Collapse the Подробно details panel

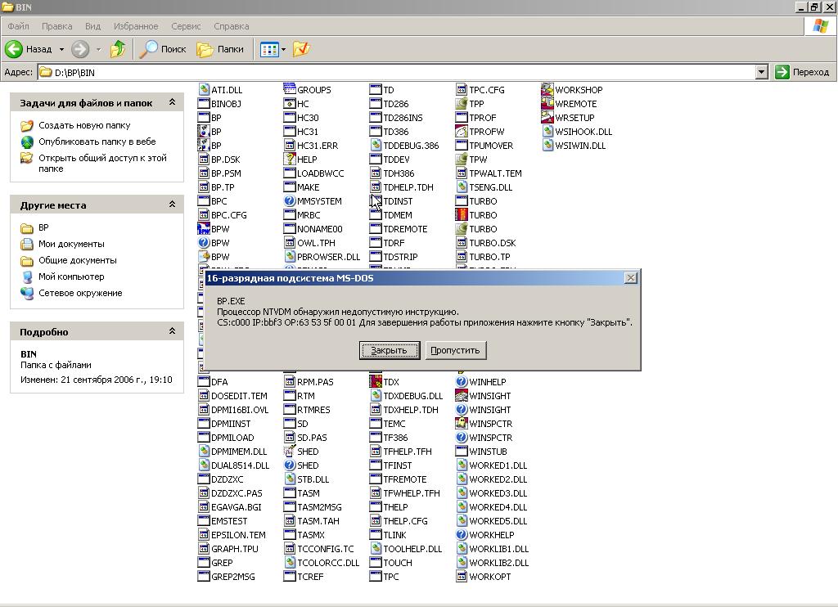(172, 332)
